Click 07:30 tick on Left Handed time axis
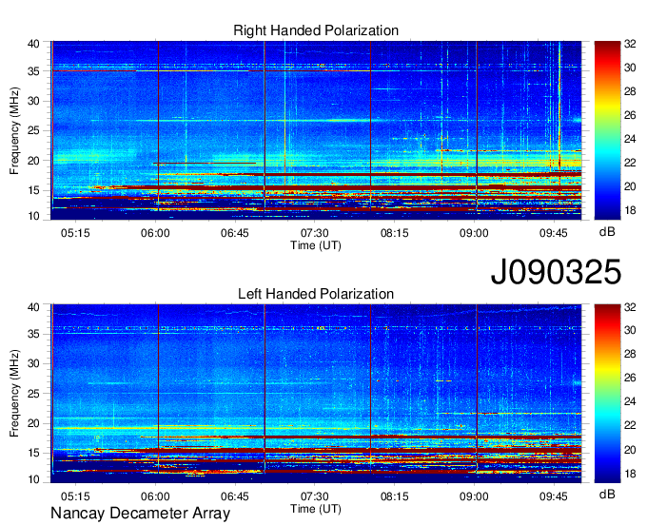Screen dimensions: 647x525 (314, 496)
